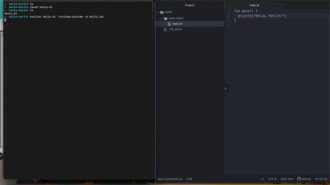Click line number 2 in editor gutter
This screenshot has width=330, height=185.
click(228, 16)
